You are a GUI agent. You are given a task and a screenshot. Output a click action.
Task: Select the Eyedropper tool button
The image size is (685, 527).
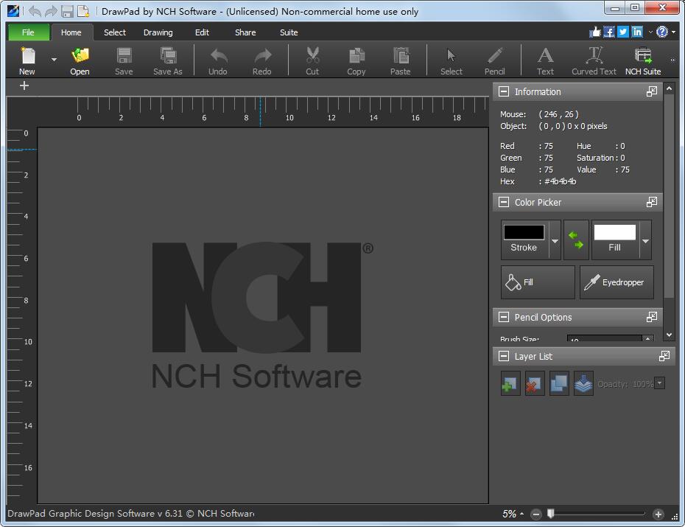click(616, 282)
